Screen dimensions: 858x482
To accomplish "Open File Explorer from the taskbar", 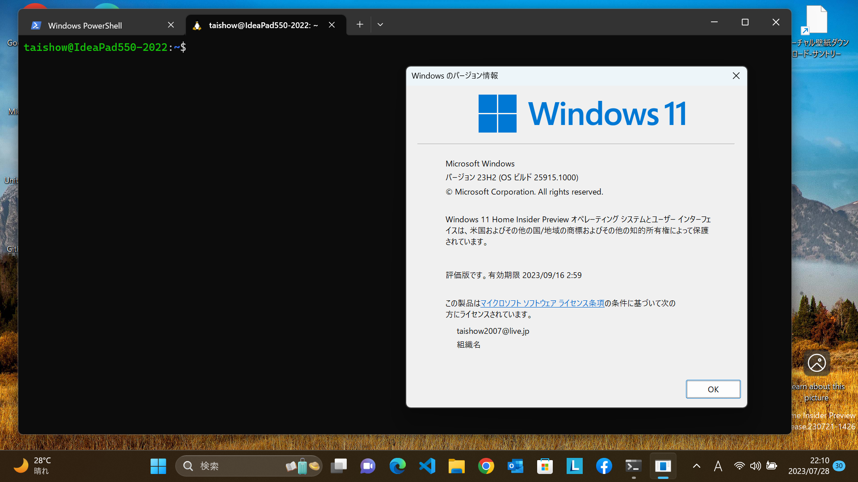I will (456, 466).
